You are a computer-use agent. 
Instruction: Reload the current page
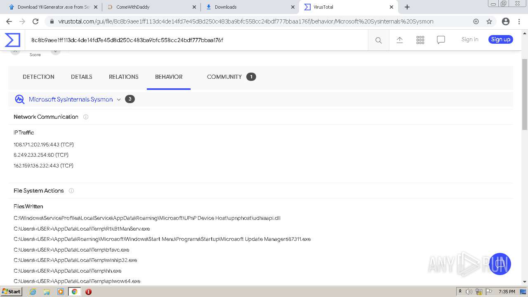35,21
